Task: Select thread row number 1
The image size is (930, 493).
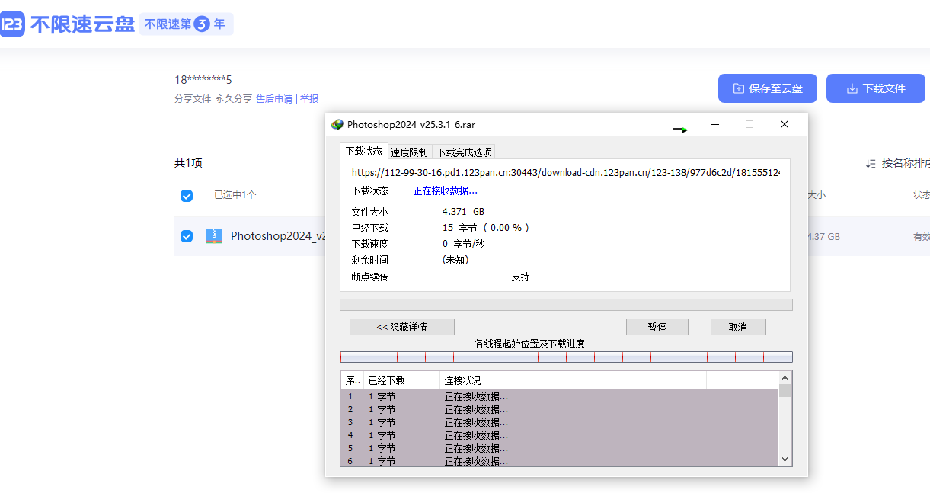Action: click(560, 396)
